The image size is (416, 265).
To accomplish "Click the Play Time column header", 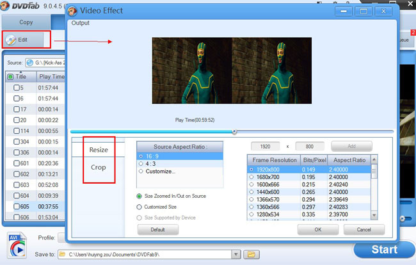I will click(x=51, y=77).
